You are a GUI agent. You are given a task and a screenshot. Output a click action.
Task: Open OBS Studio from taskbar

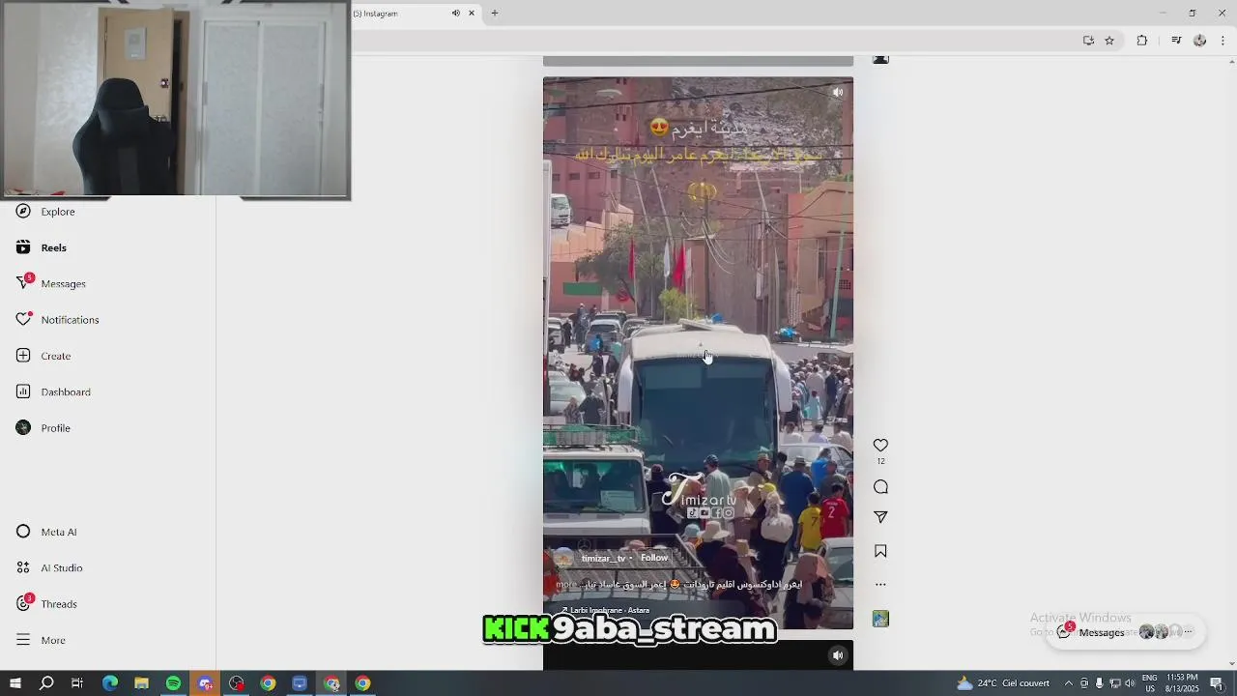click(237, 683)
